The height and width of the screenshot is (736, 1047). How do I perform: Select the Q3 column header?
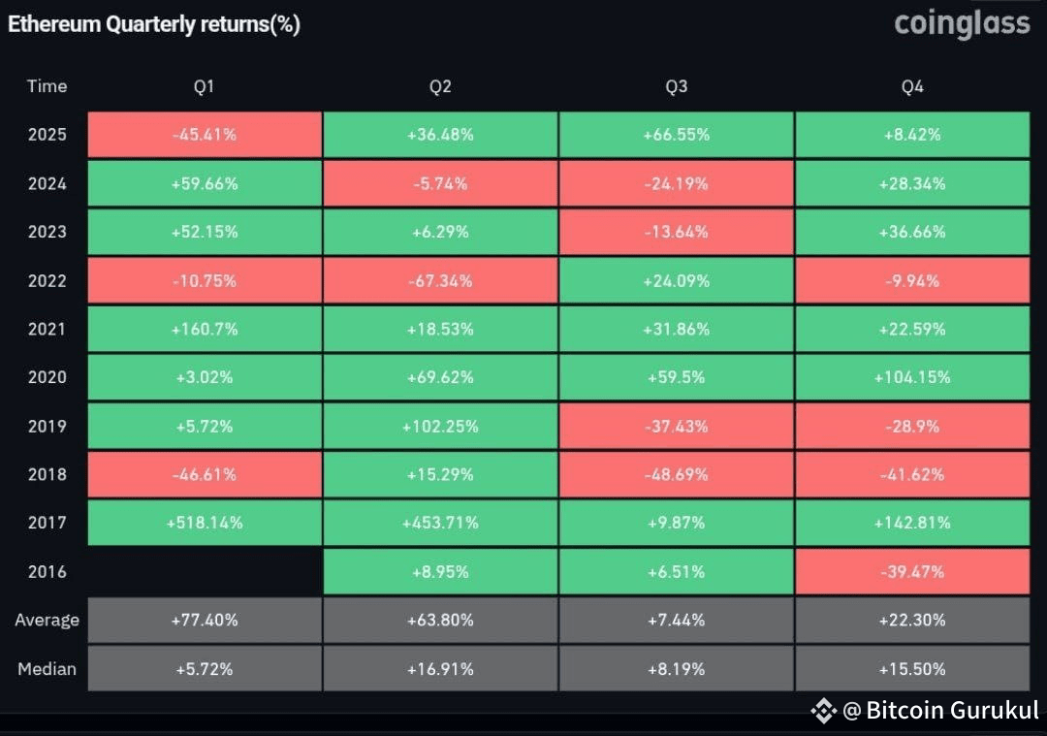(x=676, y=87)
